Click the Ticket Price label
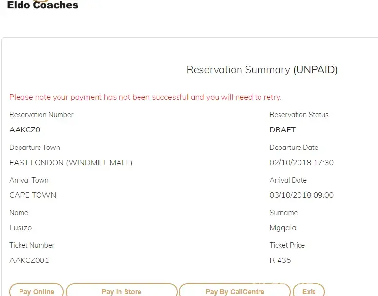 [x=287, y=245]
